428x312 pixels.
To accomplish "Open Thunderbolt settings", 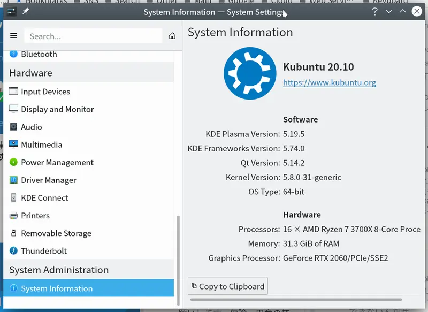I will tap(88, 251).
